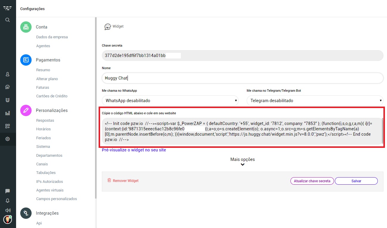Open the chatbot robot icon in sidebar
The height and width of the screenshot is (228, 387).
pyautogui.click(x=8, y=100)
